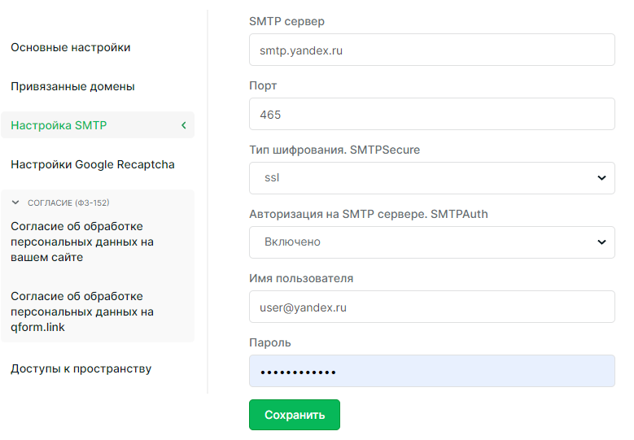This screenshot has height=440, width=634.
Task: Expand the Авторизация SMTPAuth dropdown arrow
Action: click(x=601, y=242)
